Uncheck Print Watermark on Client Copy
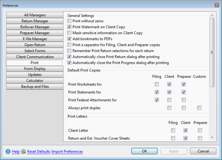 tap(70, 27)
